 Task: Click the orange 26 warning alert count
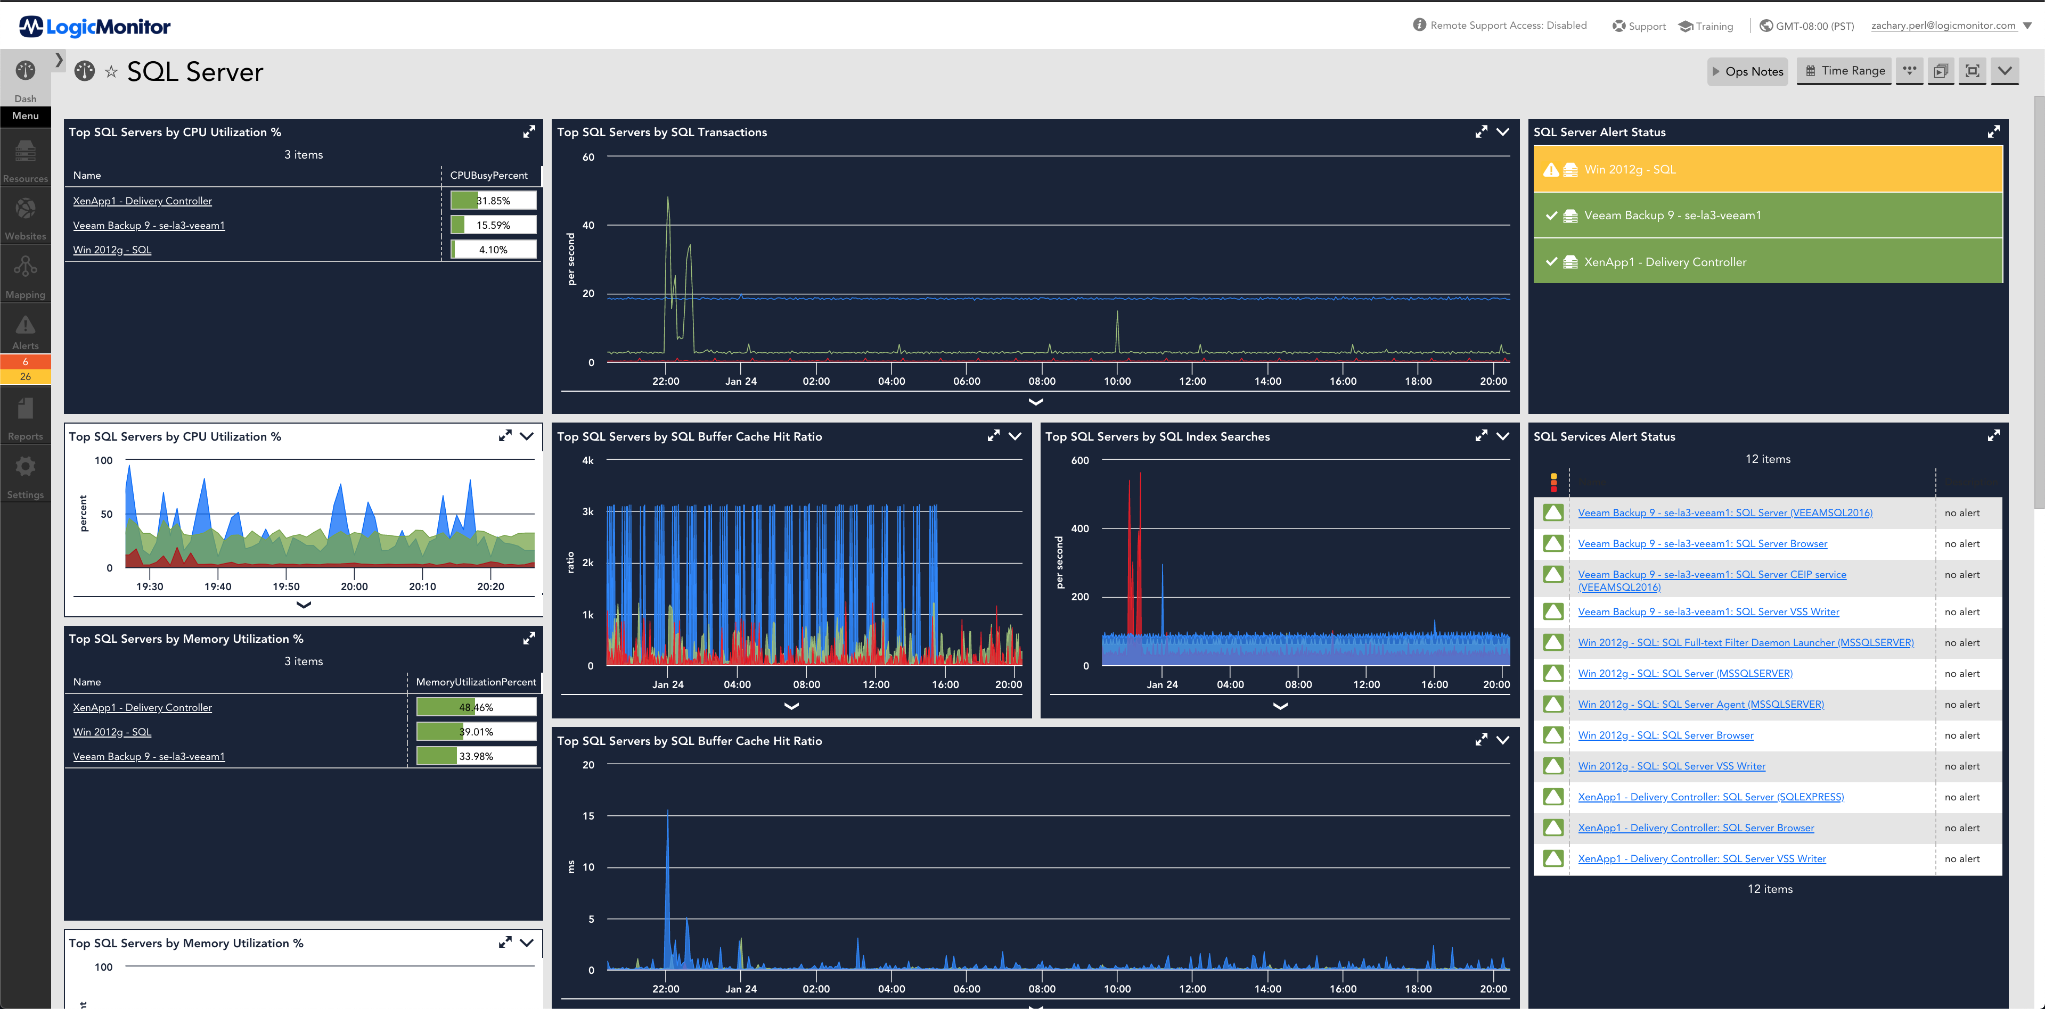tap(26, 377)
